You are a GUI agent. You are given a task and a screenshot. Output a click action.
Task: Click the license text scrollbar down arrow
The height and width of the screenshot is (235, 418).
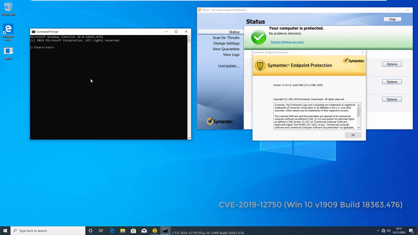pyautogui.click(x=359, y=127)
